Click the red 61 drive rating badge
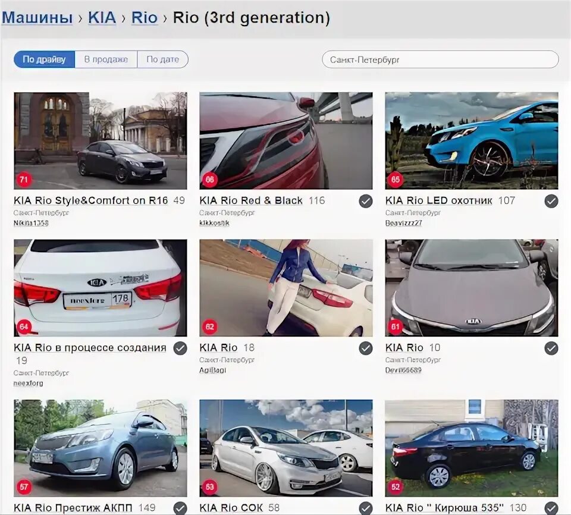The width and height of the screenshot is (571, 515). [x=396, y=326]
